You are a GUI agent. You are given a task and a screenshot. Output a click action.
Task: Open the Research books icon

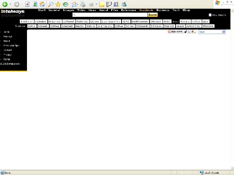(x=116, y=4)
